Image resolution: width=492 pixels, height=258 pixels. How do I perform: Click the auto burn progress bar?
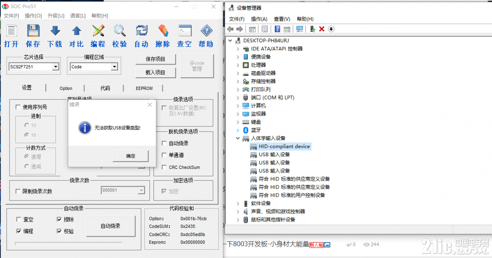tap(69, 243)
